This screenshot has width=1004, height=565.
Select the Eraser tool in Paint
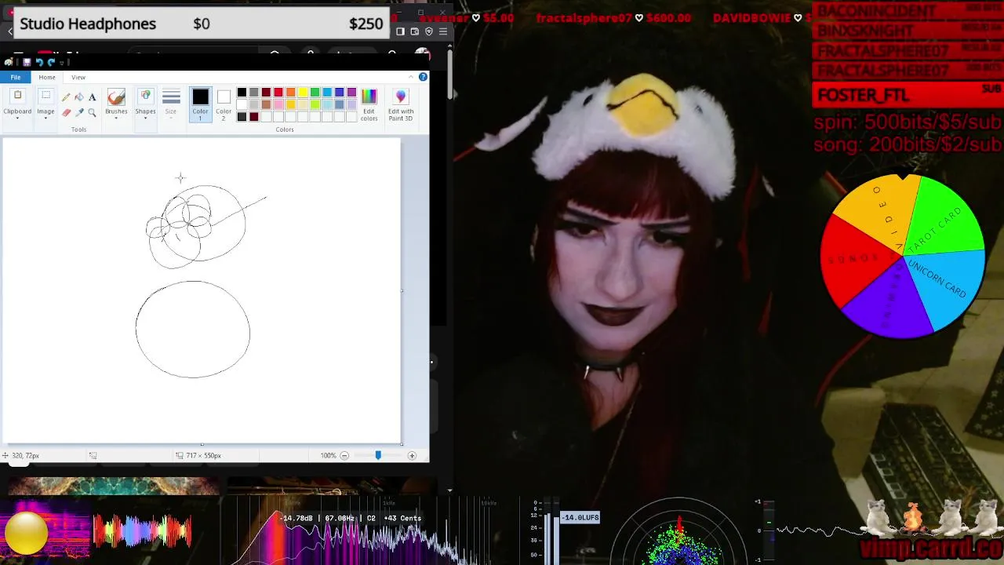66,112
